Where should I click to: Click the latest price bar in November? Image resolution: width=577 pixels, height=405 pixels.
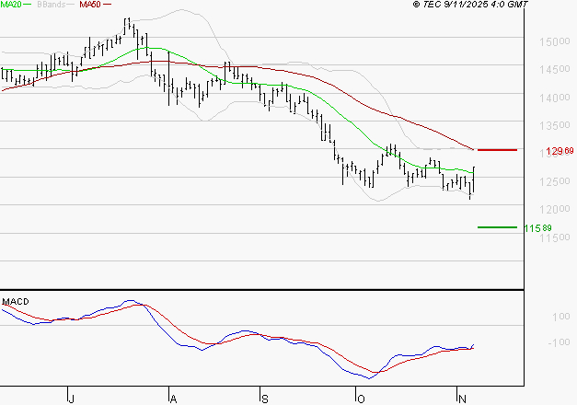[474, 179]
